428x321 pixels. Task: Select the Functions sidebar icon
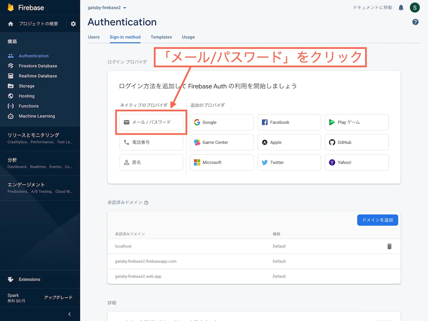click(10, 106)
